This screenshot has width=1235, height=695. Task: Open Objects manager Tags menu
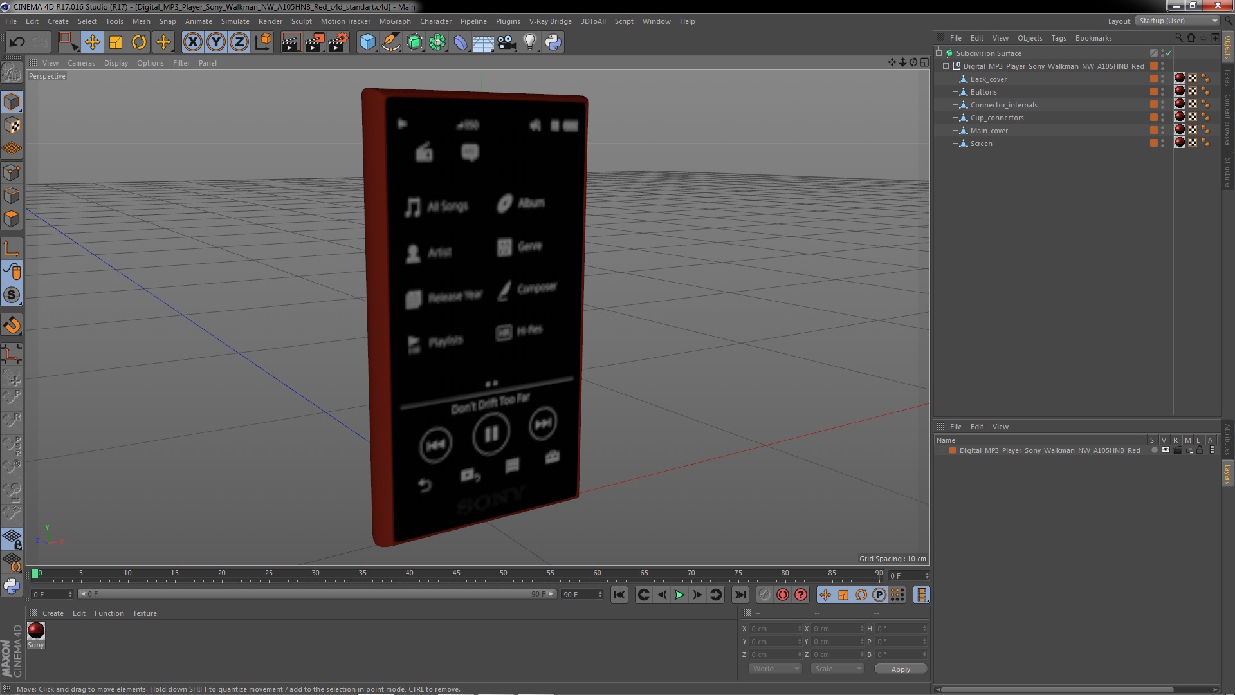click(1059, 38)
